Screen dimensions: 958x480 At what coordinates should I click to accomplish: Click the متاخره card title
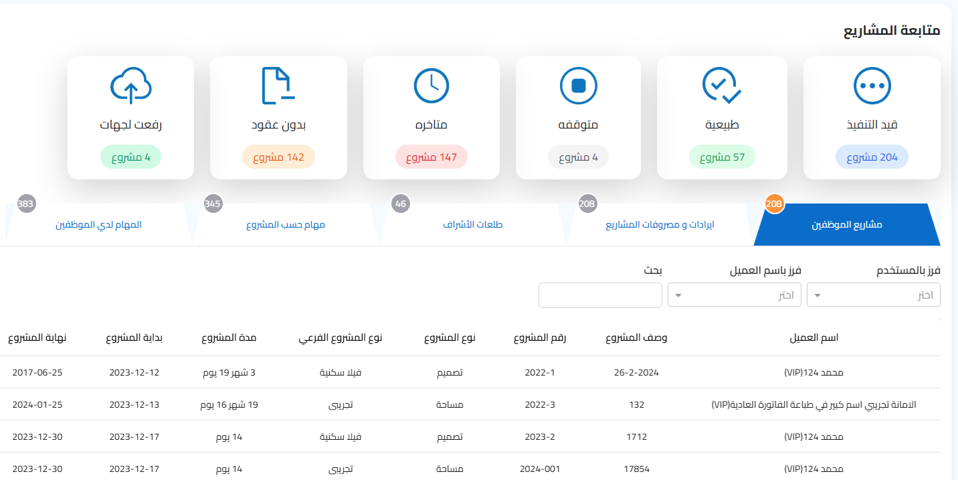(x=432, y=125)
